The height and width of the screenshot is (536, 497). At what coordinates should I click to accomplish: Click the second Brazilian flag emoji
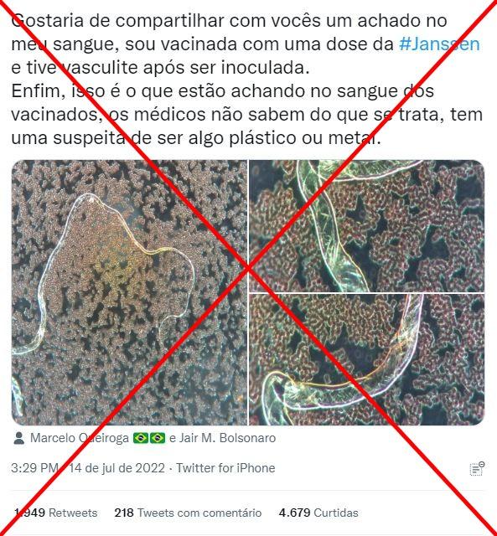[158, 438]
